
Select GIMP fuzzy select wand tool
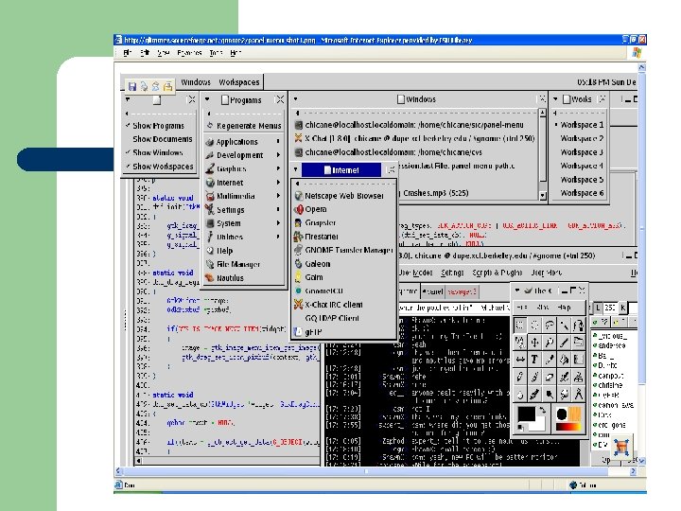564,325
